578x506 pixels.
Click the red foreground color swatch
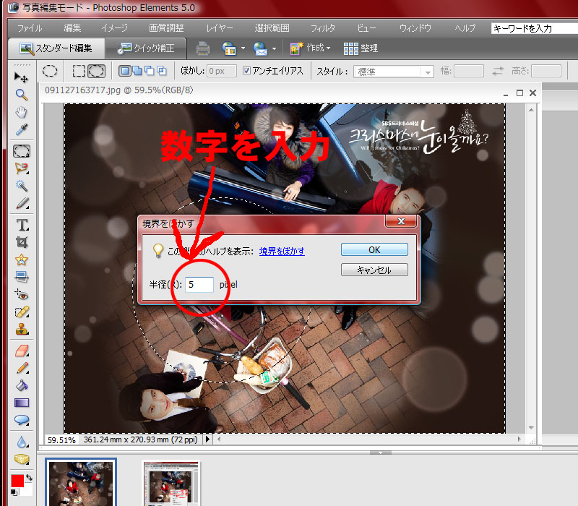17,481
